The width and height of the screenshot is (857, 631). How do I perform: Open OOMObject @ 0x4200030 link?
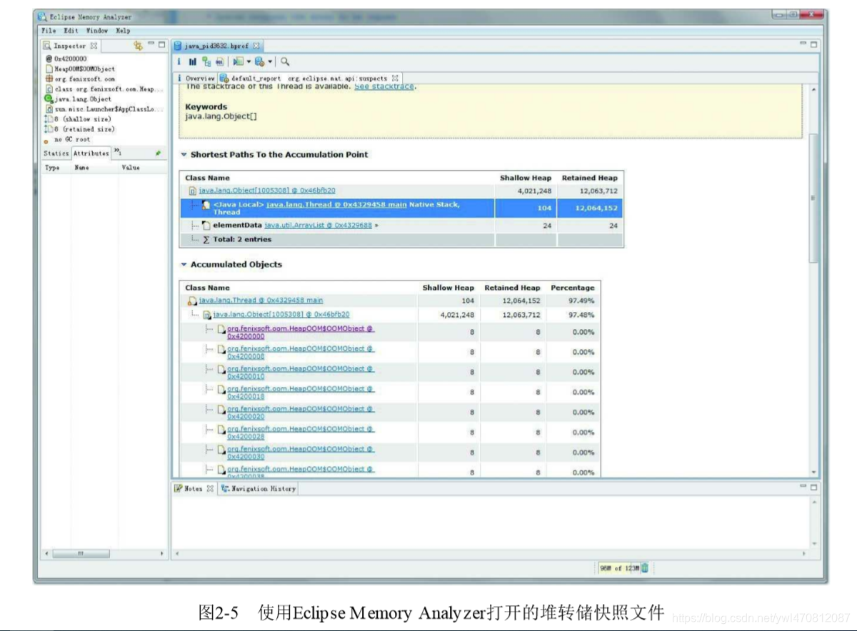point(300,452)
